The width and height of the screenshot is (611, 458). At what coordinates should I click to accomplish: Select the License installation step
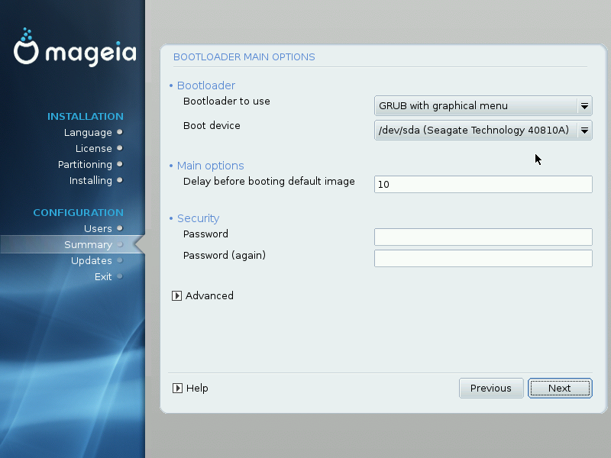coord(93,148)
